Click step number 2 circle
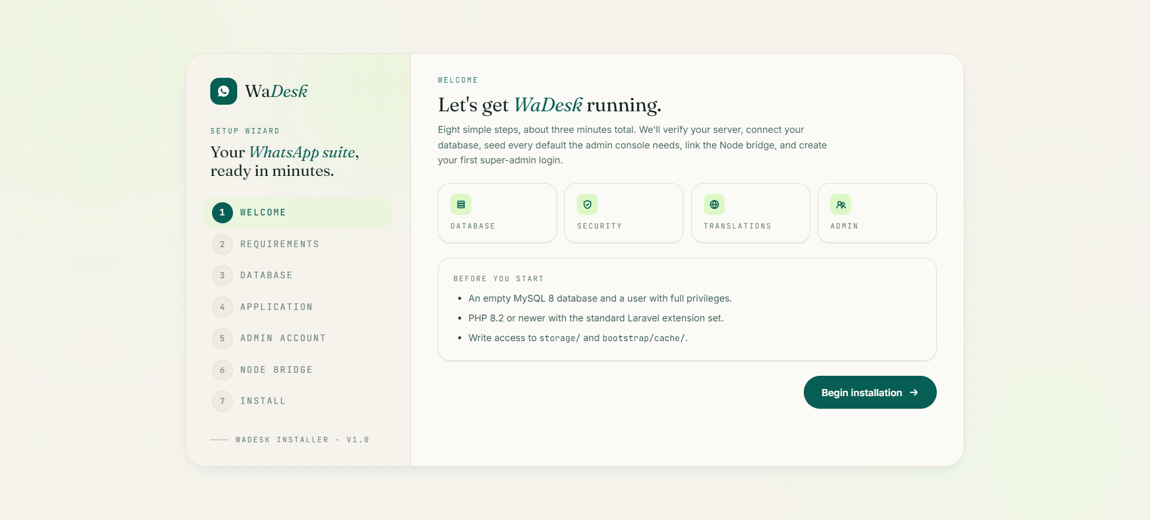 (x=222, y=244)
